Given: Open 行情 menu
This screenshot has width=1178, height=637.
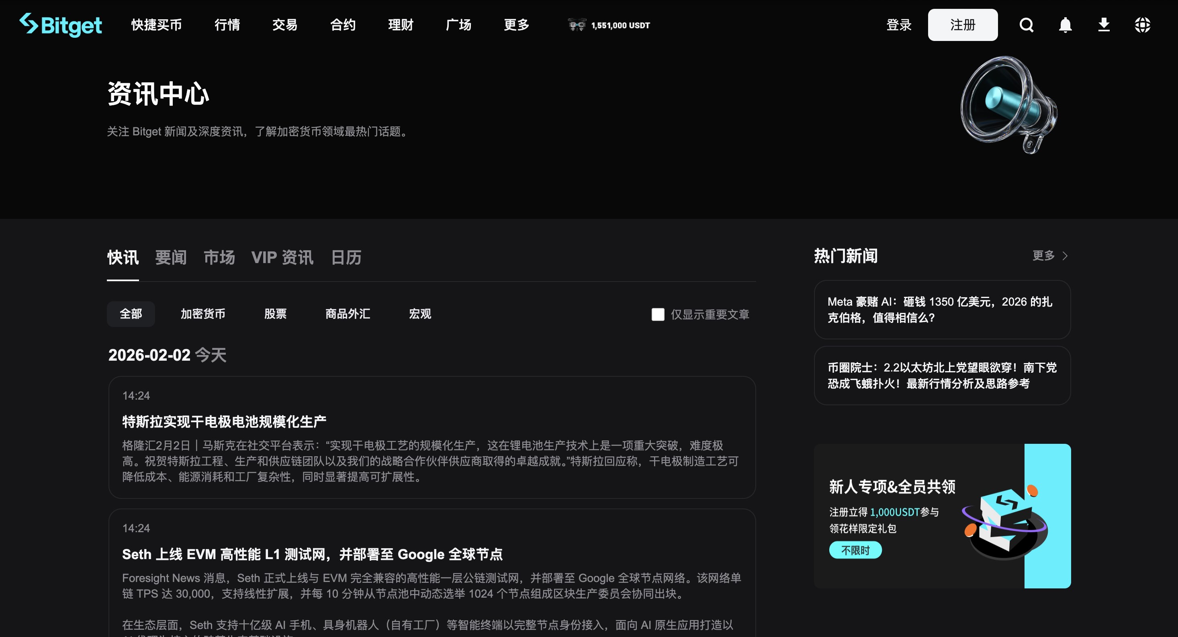Looking at the screenshot, I should pyautogui.click(x=227, y=24).
